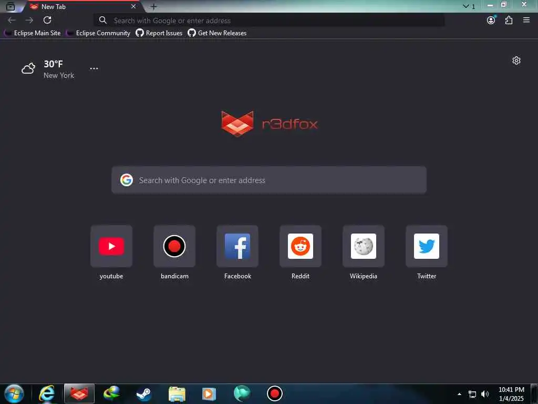Reload the current page
Image resolution: width=538 pixels, height=404 pixels.
click(x=47, y=21)
